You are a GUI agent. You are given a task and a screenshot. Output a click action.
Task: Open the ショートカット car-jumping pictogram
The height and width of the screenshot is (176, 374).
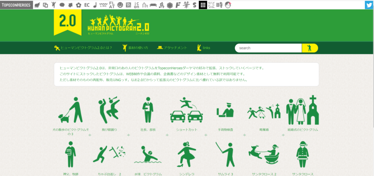(187, 110)
